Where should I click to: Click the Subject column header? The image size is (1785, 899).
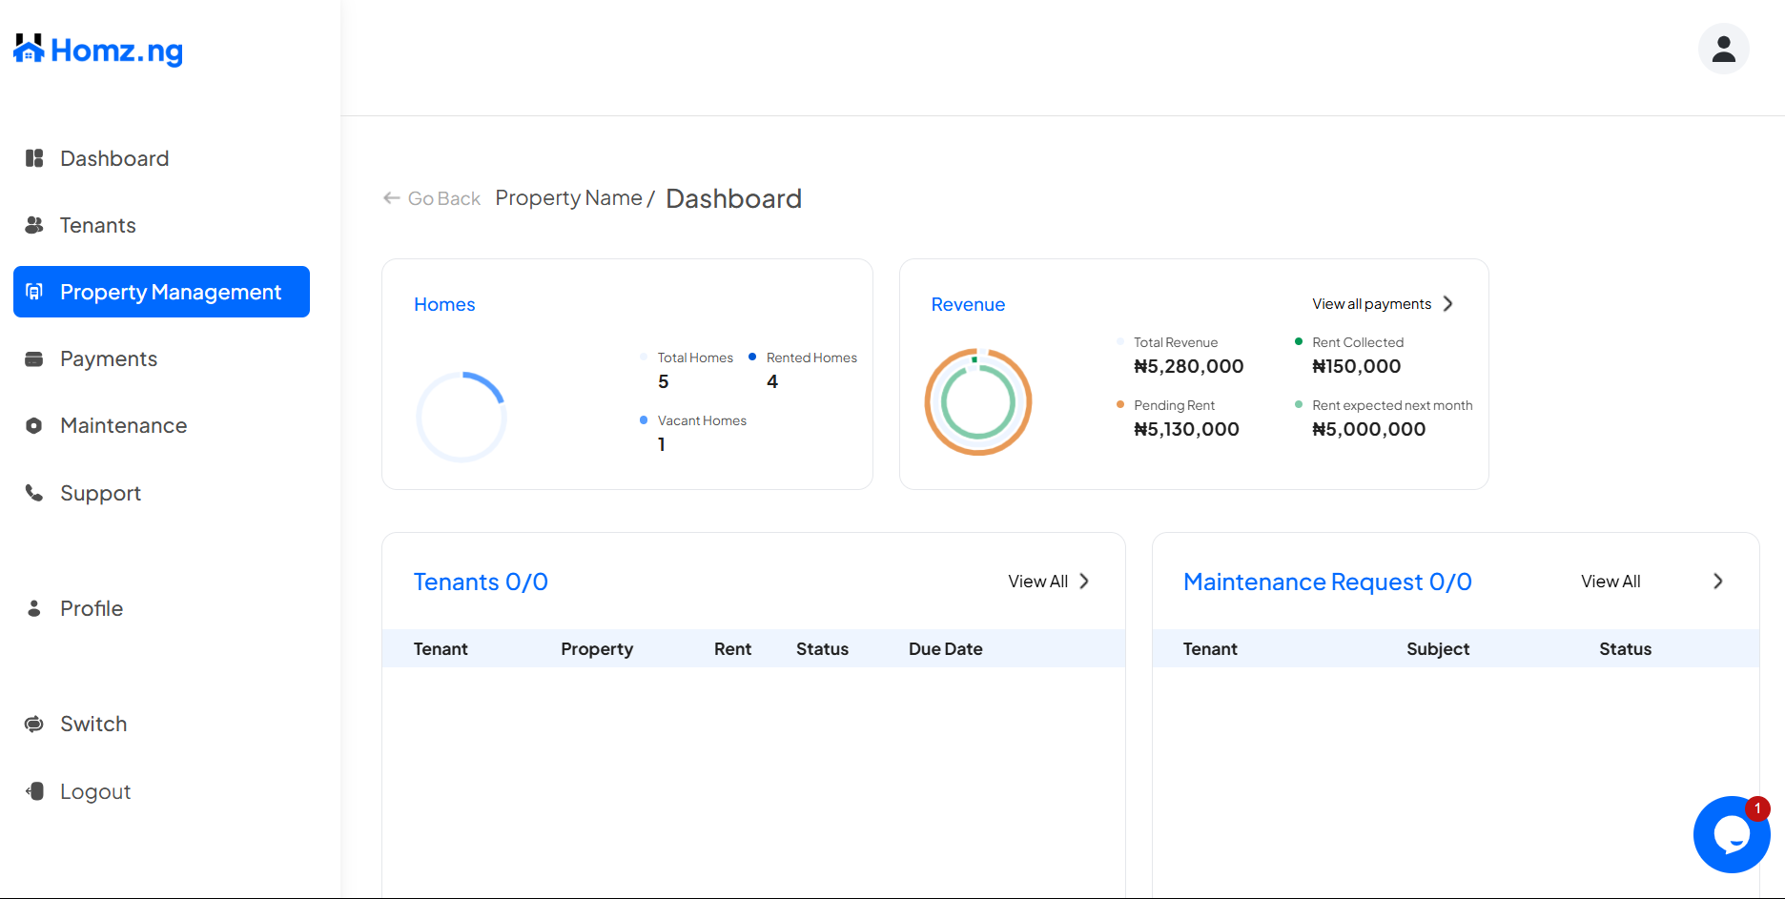point(1438,649)
